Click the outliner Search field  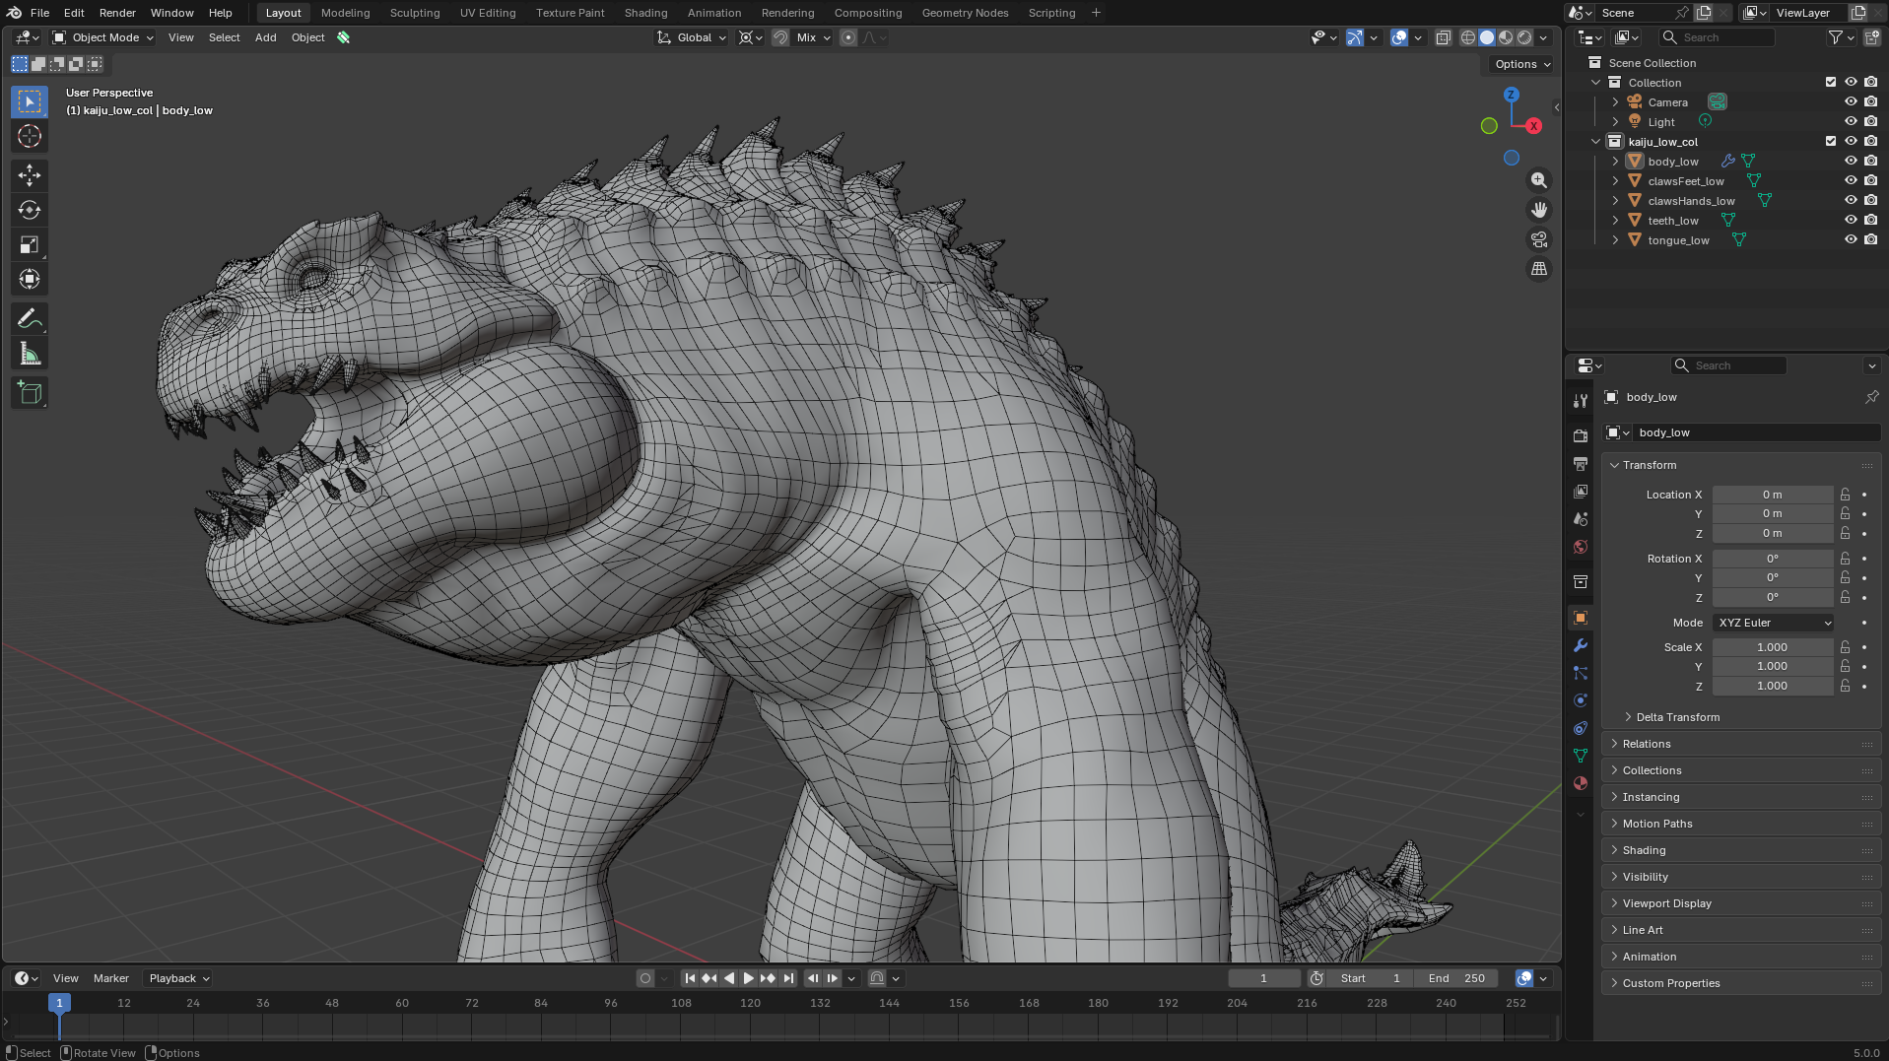pyautogui.click(x=1717, y=37)
